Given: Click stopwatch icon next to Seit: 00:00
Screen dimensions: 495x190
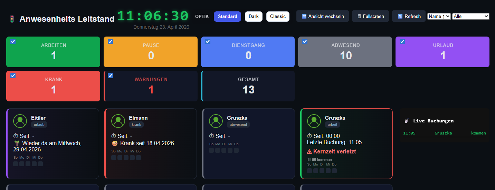Looking at the screenshot, I should 310,136.
